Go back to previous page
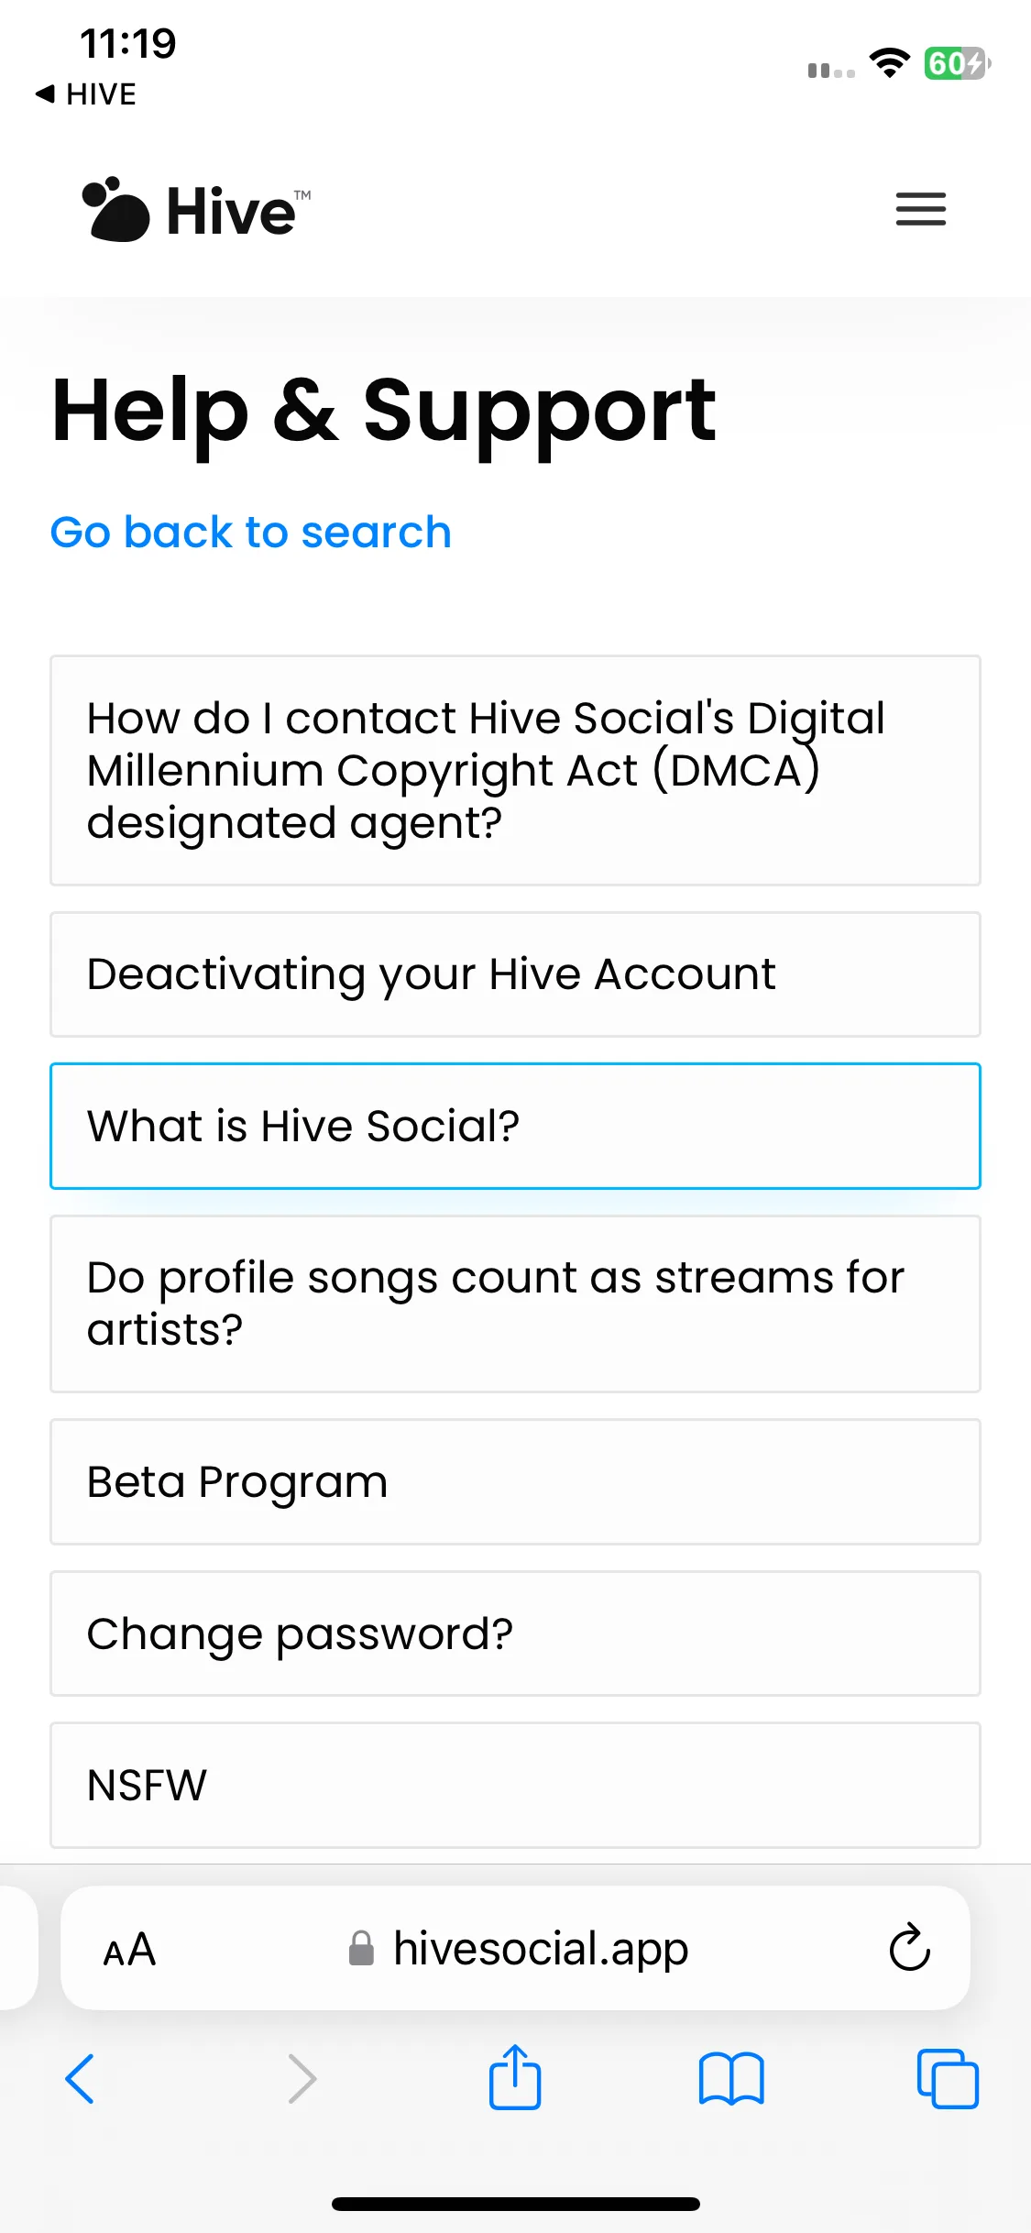 click(x=80, y=2079)
